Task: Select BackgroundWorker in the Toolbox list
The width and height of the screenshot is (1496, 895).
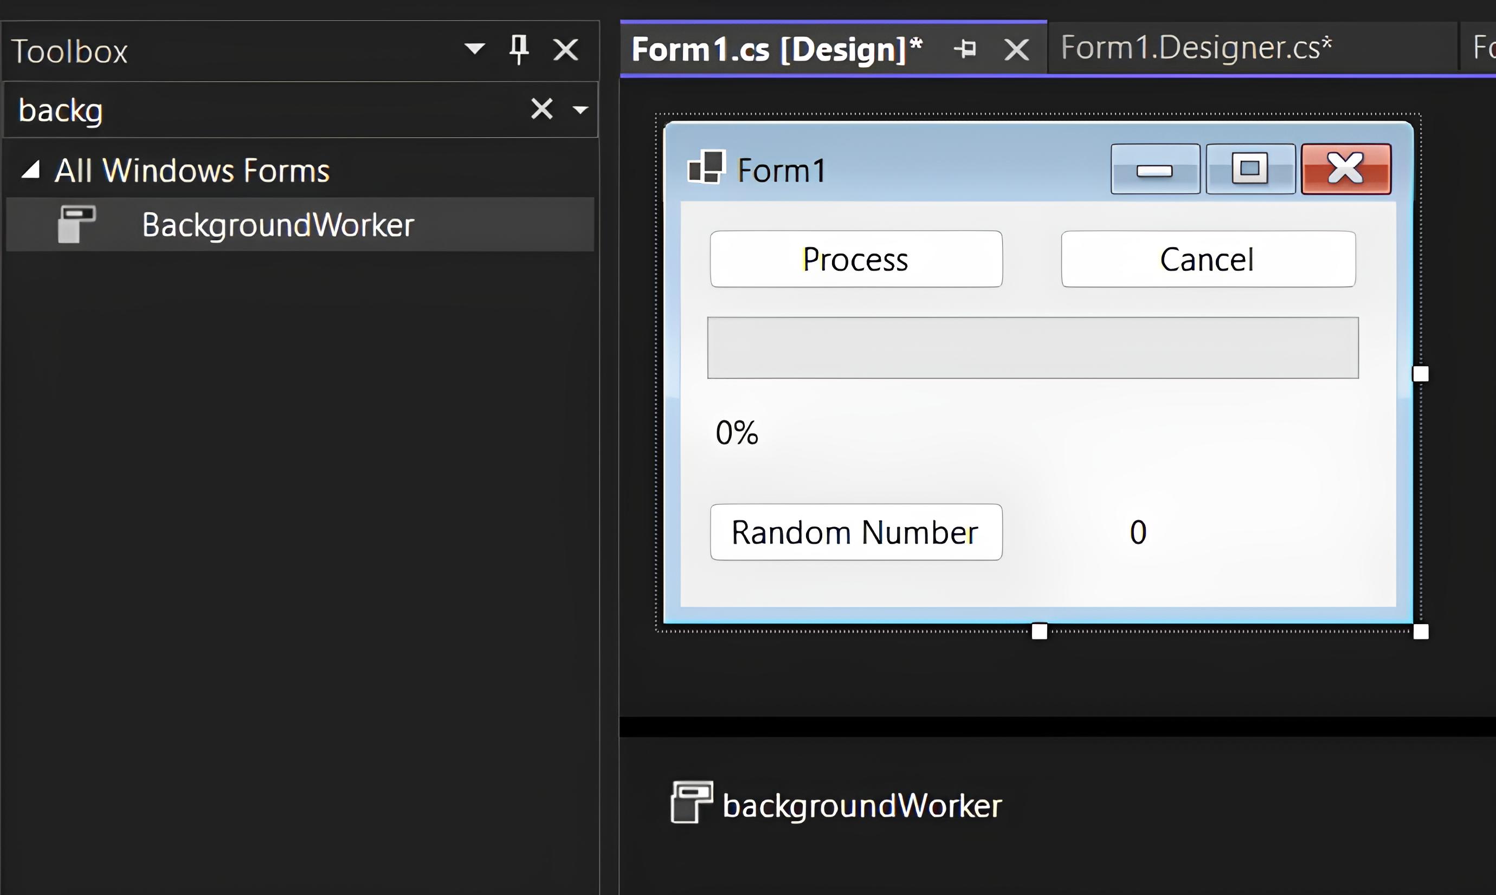Action: pos(300,224)
